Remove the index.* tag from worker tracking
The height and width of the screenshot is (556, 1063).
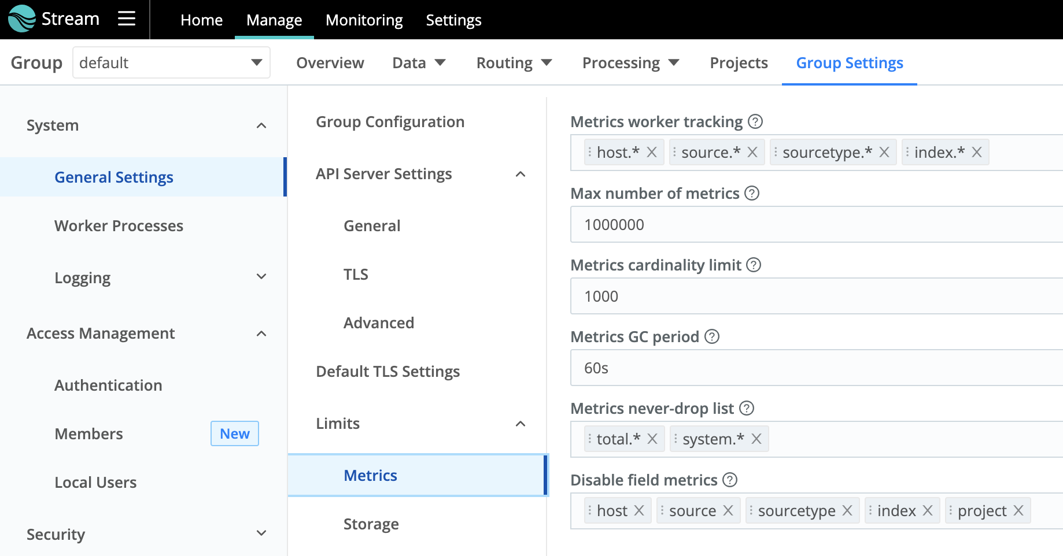(x=976, y=152)
